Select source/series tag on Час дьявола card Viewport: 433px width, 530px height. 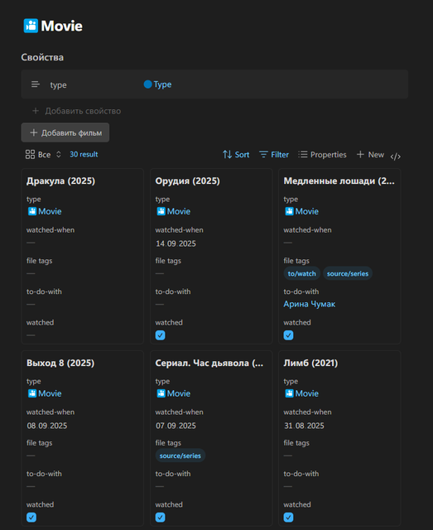[x=180, y=455]
